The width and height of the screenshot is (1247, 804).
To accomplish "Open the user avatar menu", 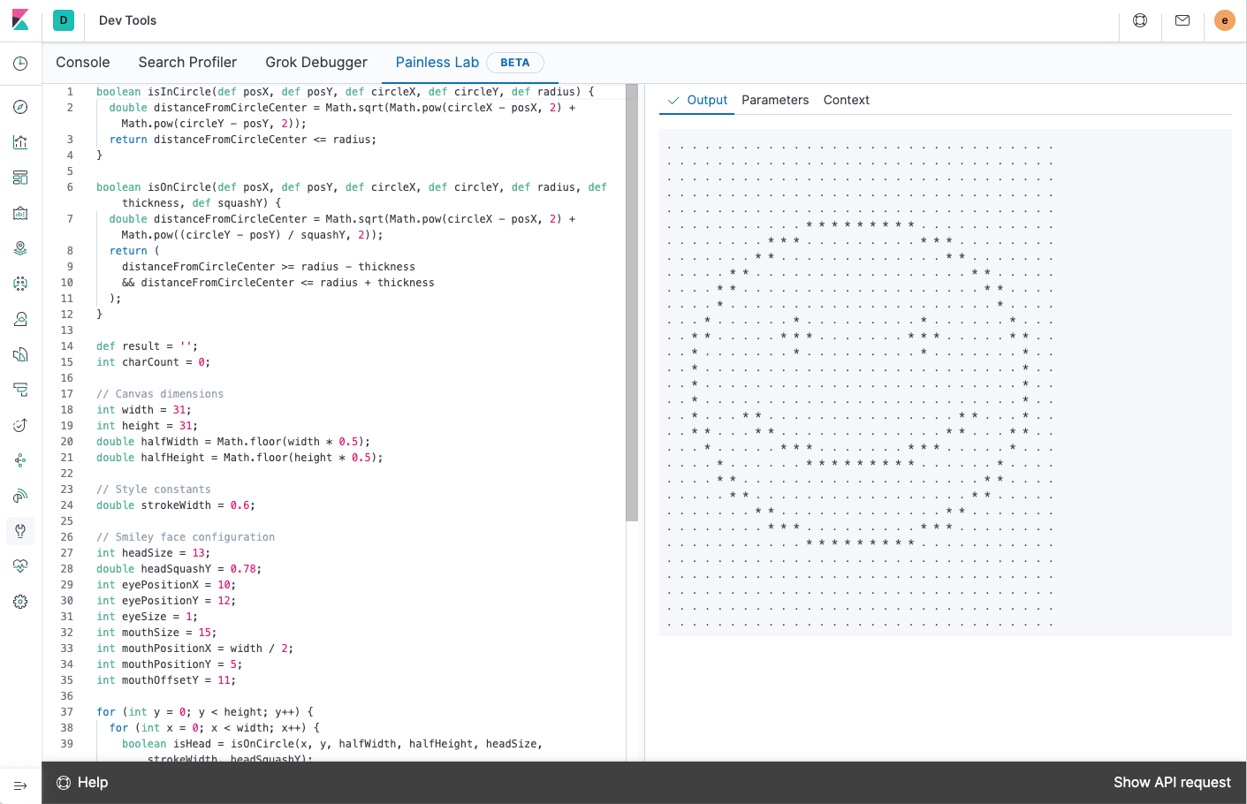I will pyautogui.click(x=1224, y=20).
